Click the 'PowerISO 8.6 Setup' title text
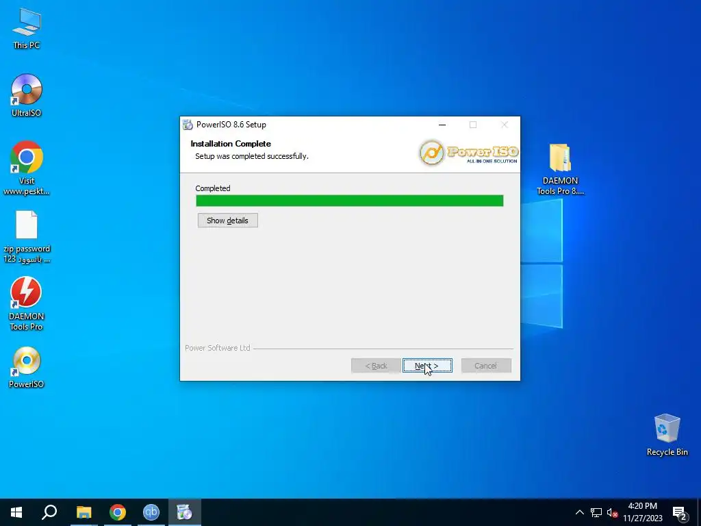This screenshot has width=701, height=526. [x=231, y=125]
